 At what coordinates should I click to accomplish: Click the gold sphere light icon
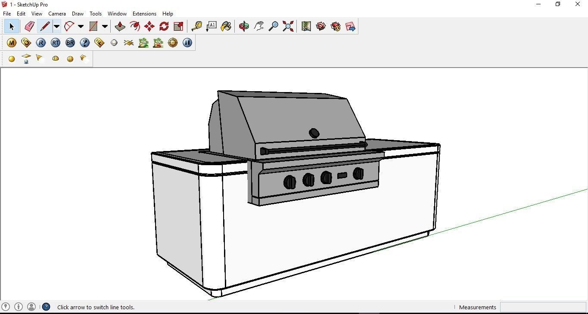pyautogui.click(x=12, y=59)
